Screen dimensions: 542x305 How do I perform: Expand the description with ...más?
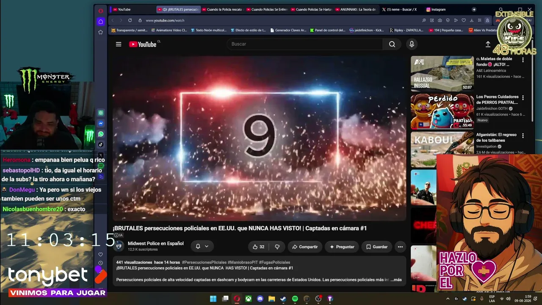[x=396, y=280]
